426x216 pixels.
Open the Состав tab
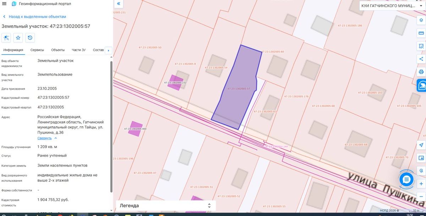pyautogui.click(x=98, y=50)
